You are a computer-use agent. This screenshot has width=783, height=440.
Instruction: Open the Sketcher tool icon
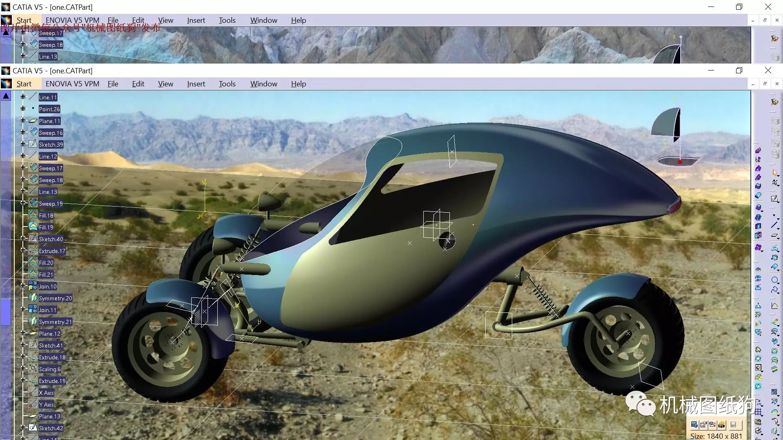(774, 199)
